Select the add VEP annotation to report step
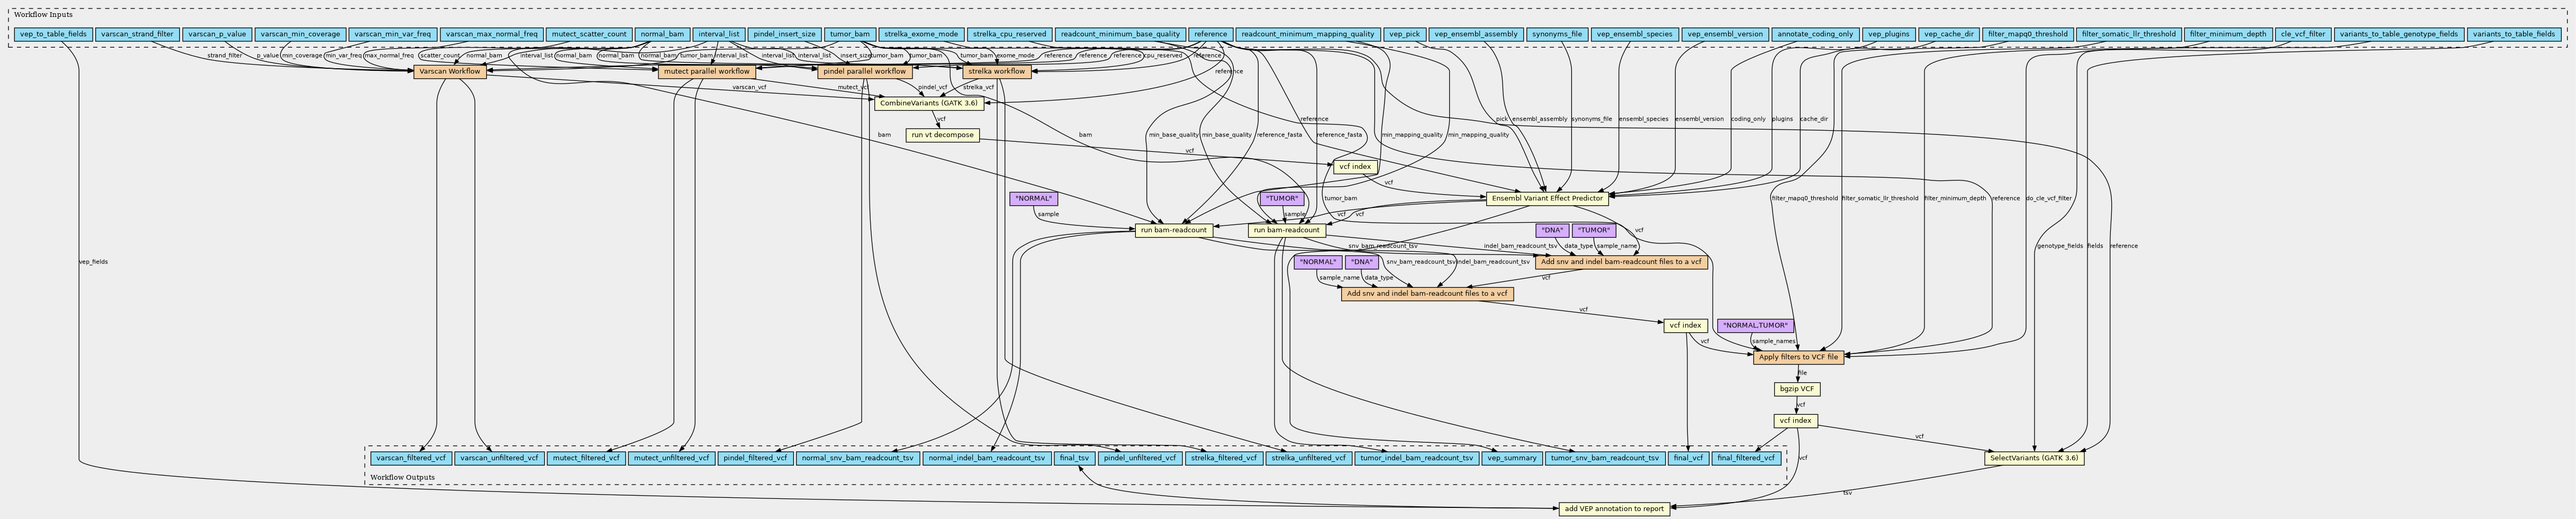Image resolution: width=2576 pixels, height=519 pixels. [x=1614, y=508]
